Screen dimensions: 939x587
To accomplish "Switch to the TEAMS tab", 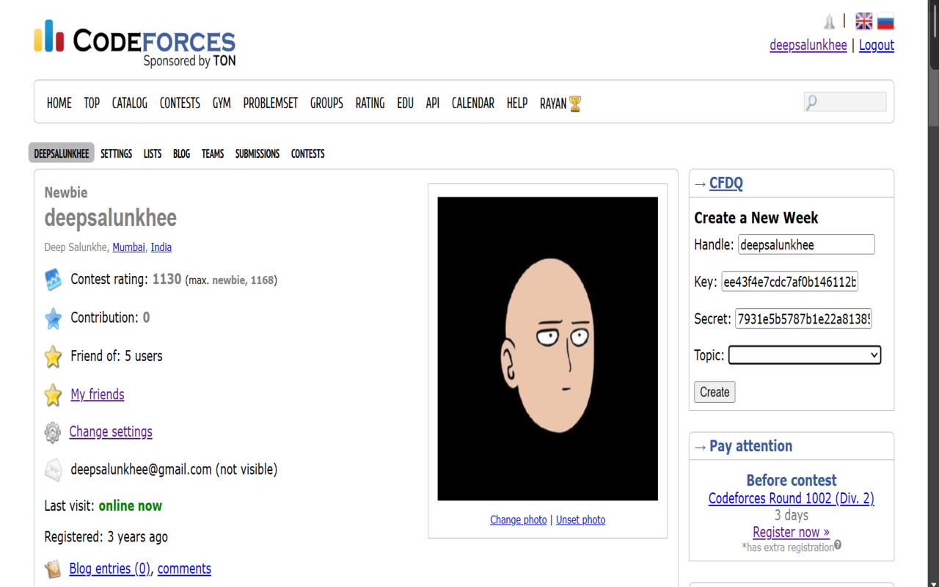I will point(213,153).
